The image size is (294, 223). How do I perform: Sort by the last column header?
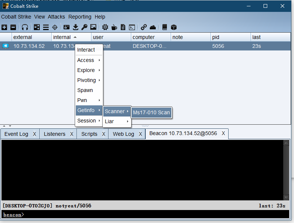(270, 37)
